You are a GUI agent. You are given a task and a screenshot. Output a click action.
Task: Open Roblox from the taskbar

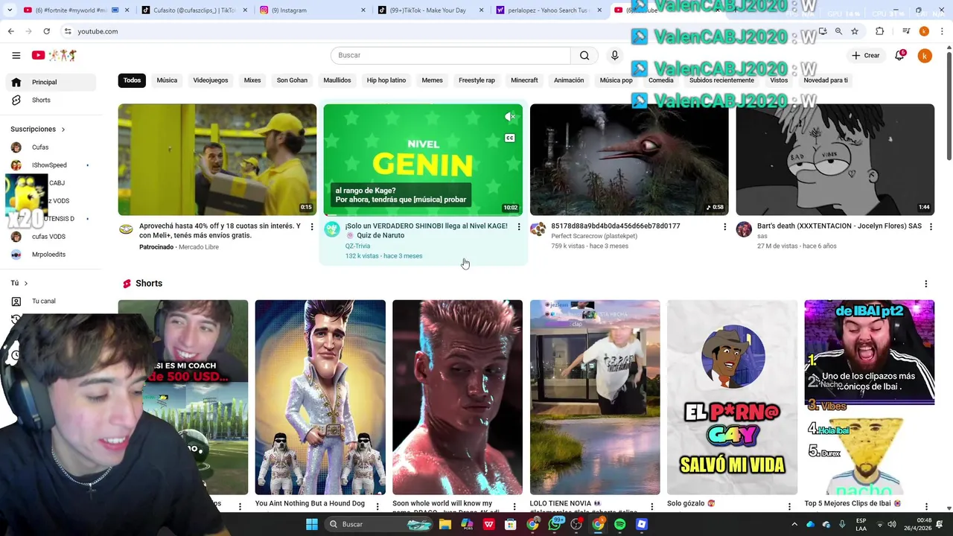(x=642, y=524)
